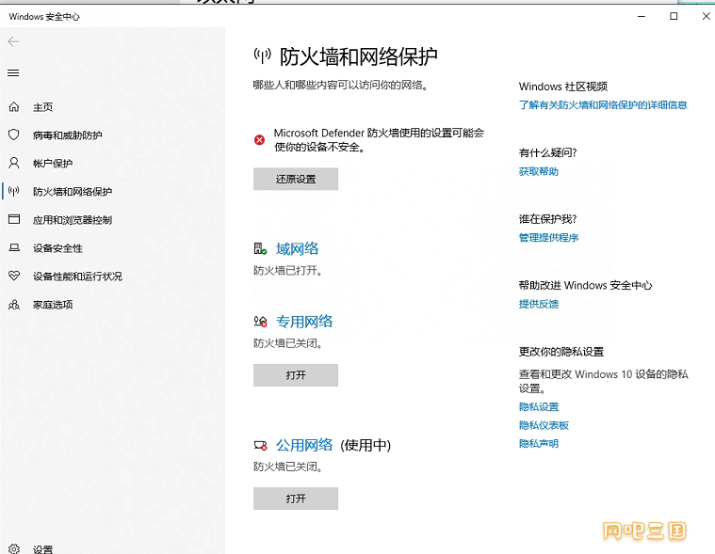
Task: Click the back arrow icon
Action: (x=13, y=42)
